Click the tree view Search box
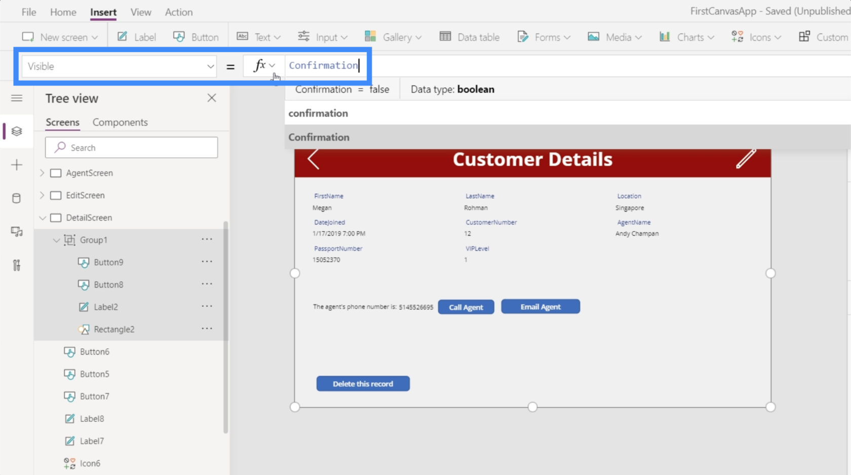851x475 pixels. [x=131, y=148]
